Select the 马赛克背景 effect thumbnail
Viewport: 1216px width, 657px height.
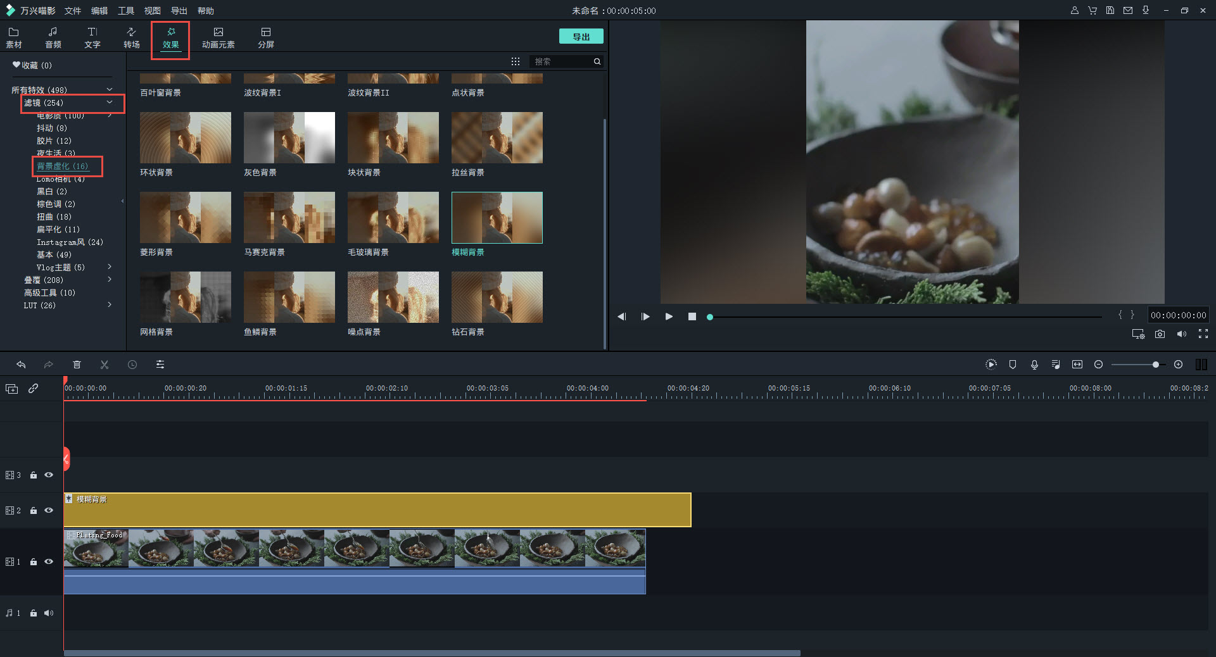tap(289, 218)
